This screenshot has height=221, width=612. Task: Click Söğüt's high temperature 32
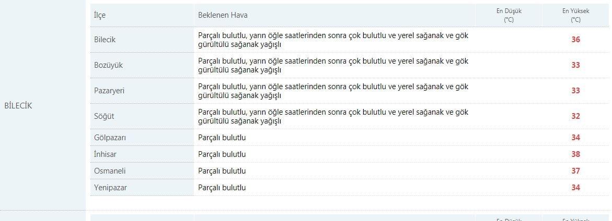pyautogui.click(x=575, y=116)
